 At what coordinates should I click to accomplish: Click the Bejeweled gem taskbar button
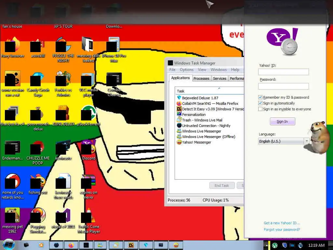(x=146, y=245)
